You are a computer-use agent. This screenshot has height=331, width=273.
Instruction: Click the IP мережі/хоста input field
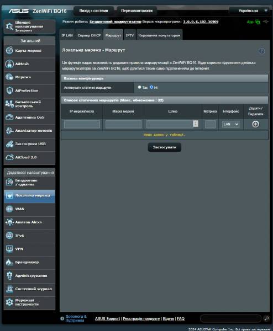pyautogui.click(x=82, y=124)
